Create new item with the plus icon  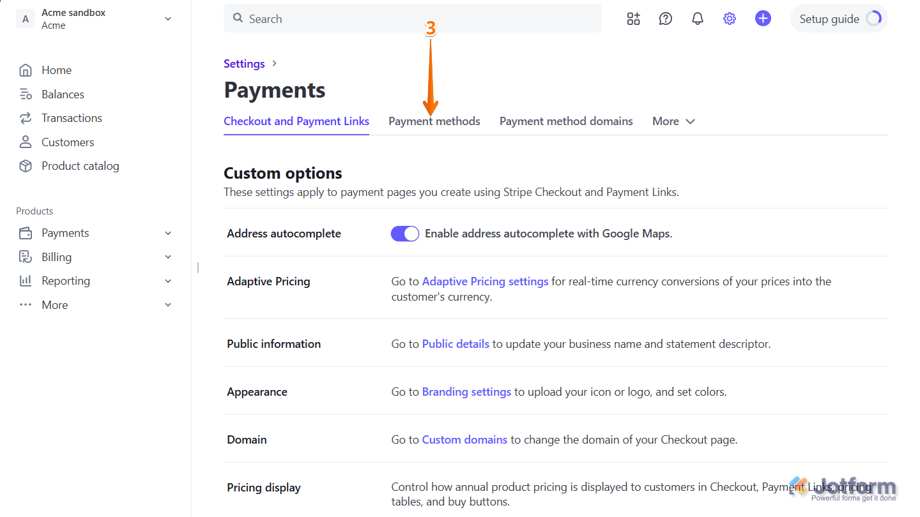click(763, 19)
